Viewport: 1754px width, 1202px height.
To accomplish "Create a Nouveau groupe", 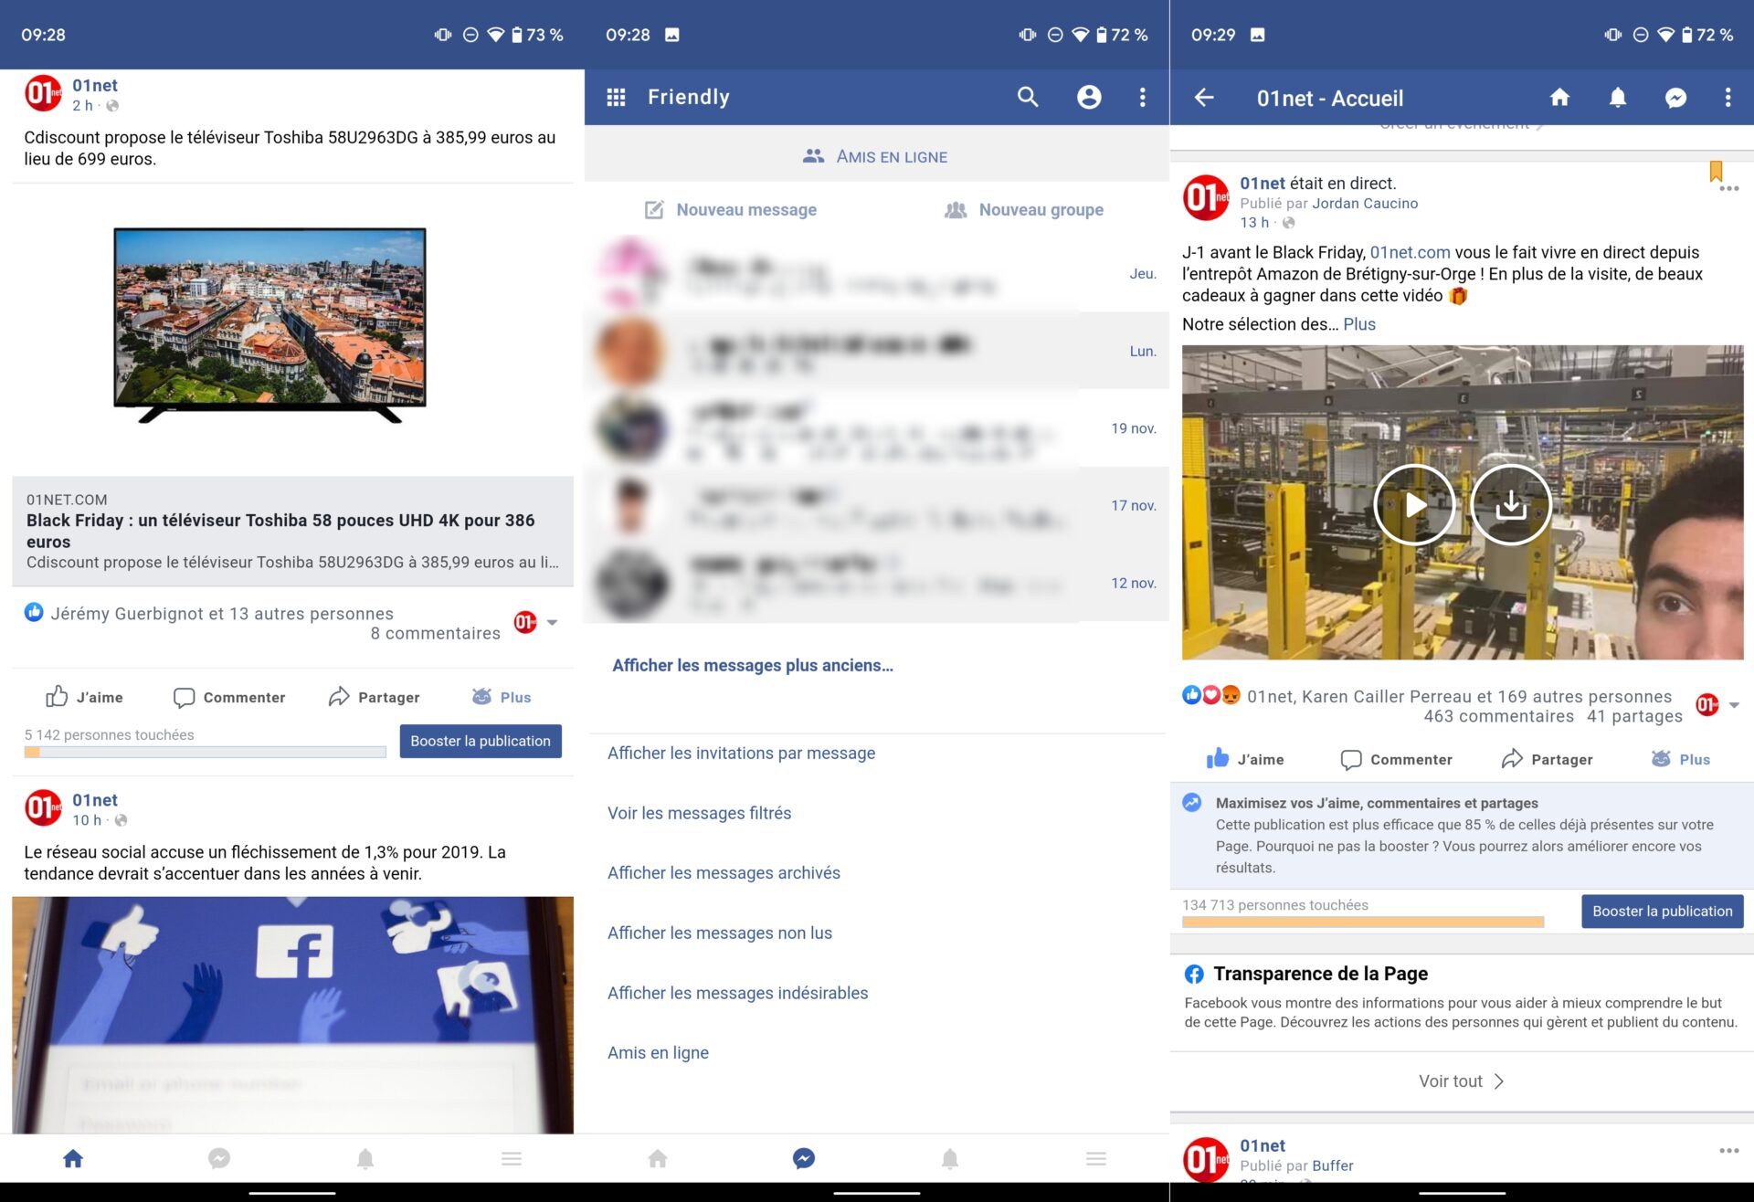I will pos(1023,209).
